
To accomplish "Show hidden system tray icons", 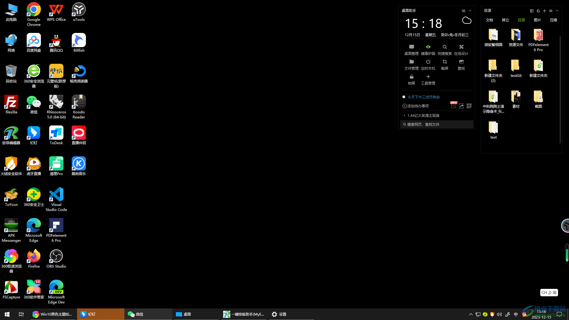I will click(471, 314).
